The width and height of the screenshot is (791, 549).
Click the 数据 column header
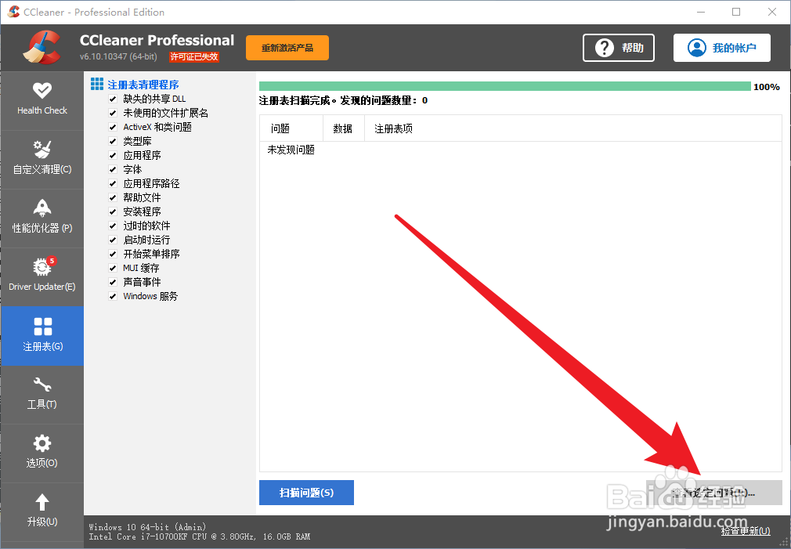coord(344,128)
